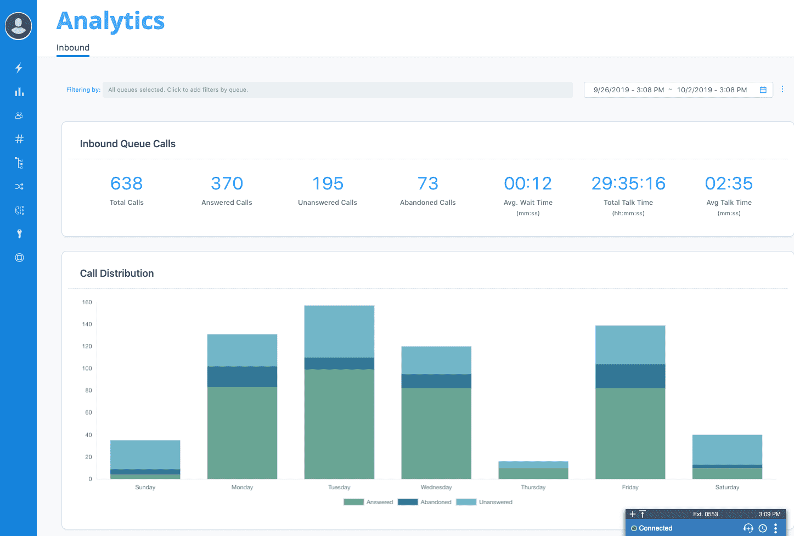Select the Inbound tab
The width and height of the screenshot is (794, 536).
click(x=73, y=48)
